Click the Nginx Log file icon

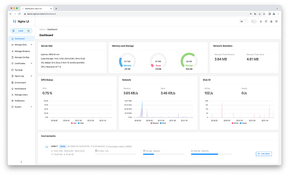(13, 76)
